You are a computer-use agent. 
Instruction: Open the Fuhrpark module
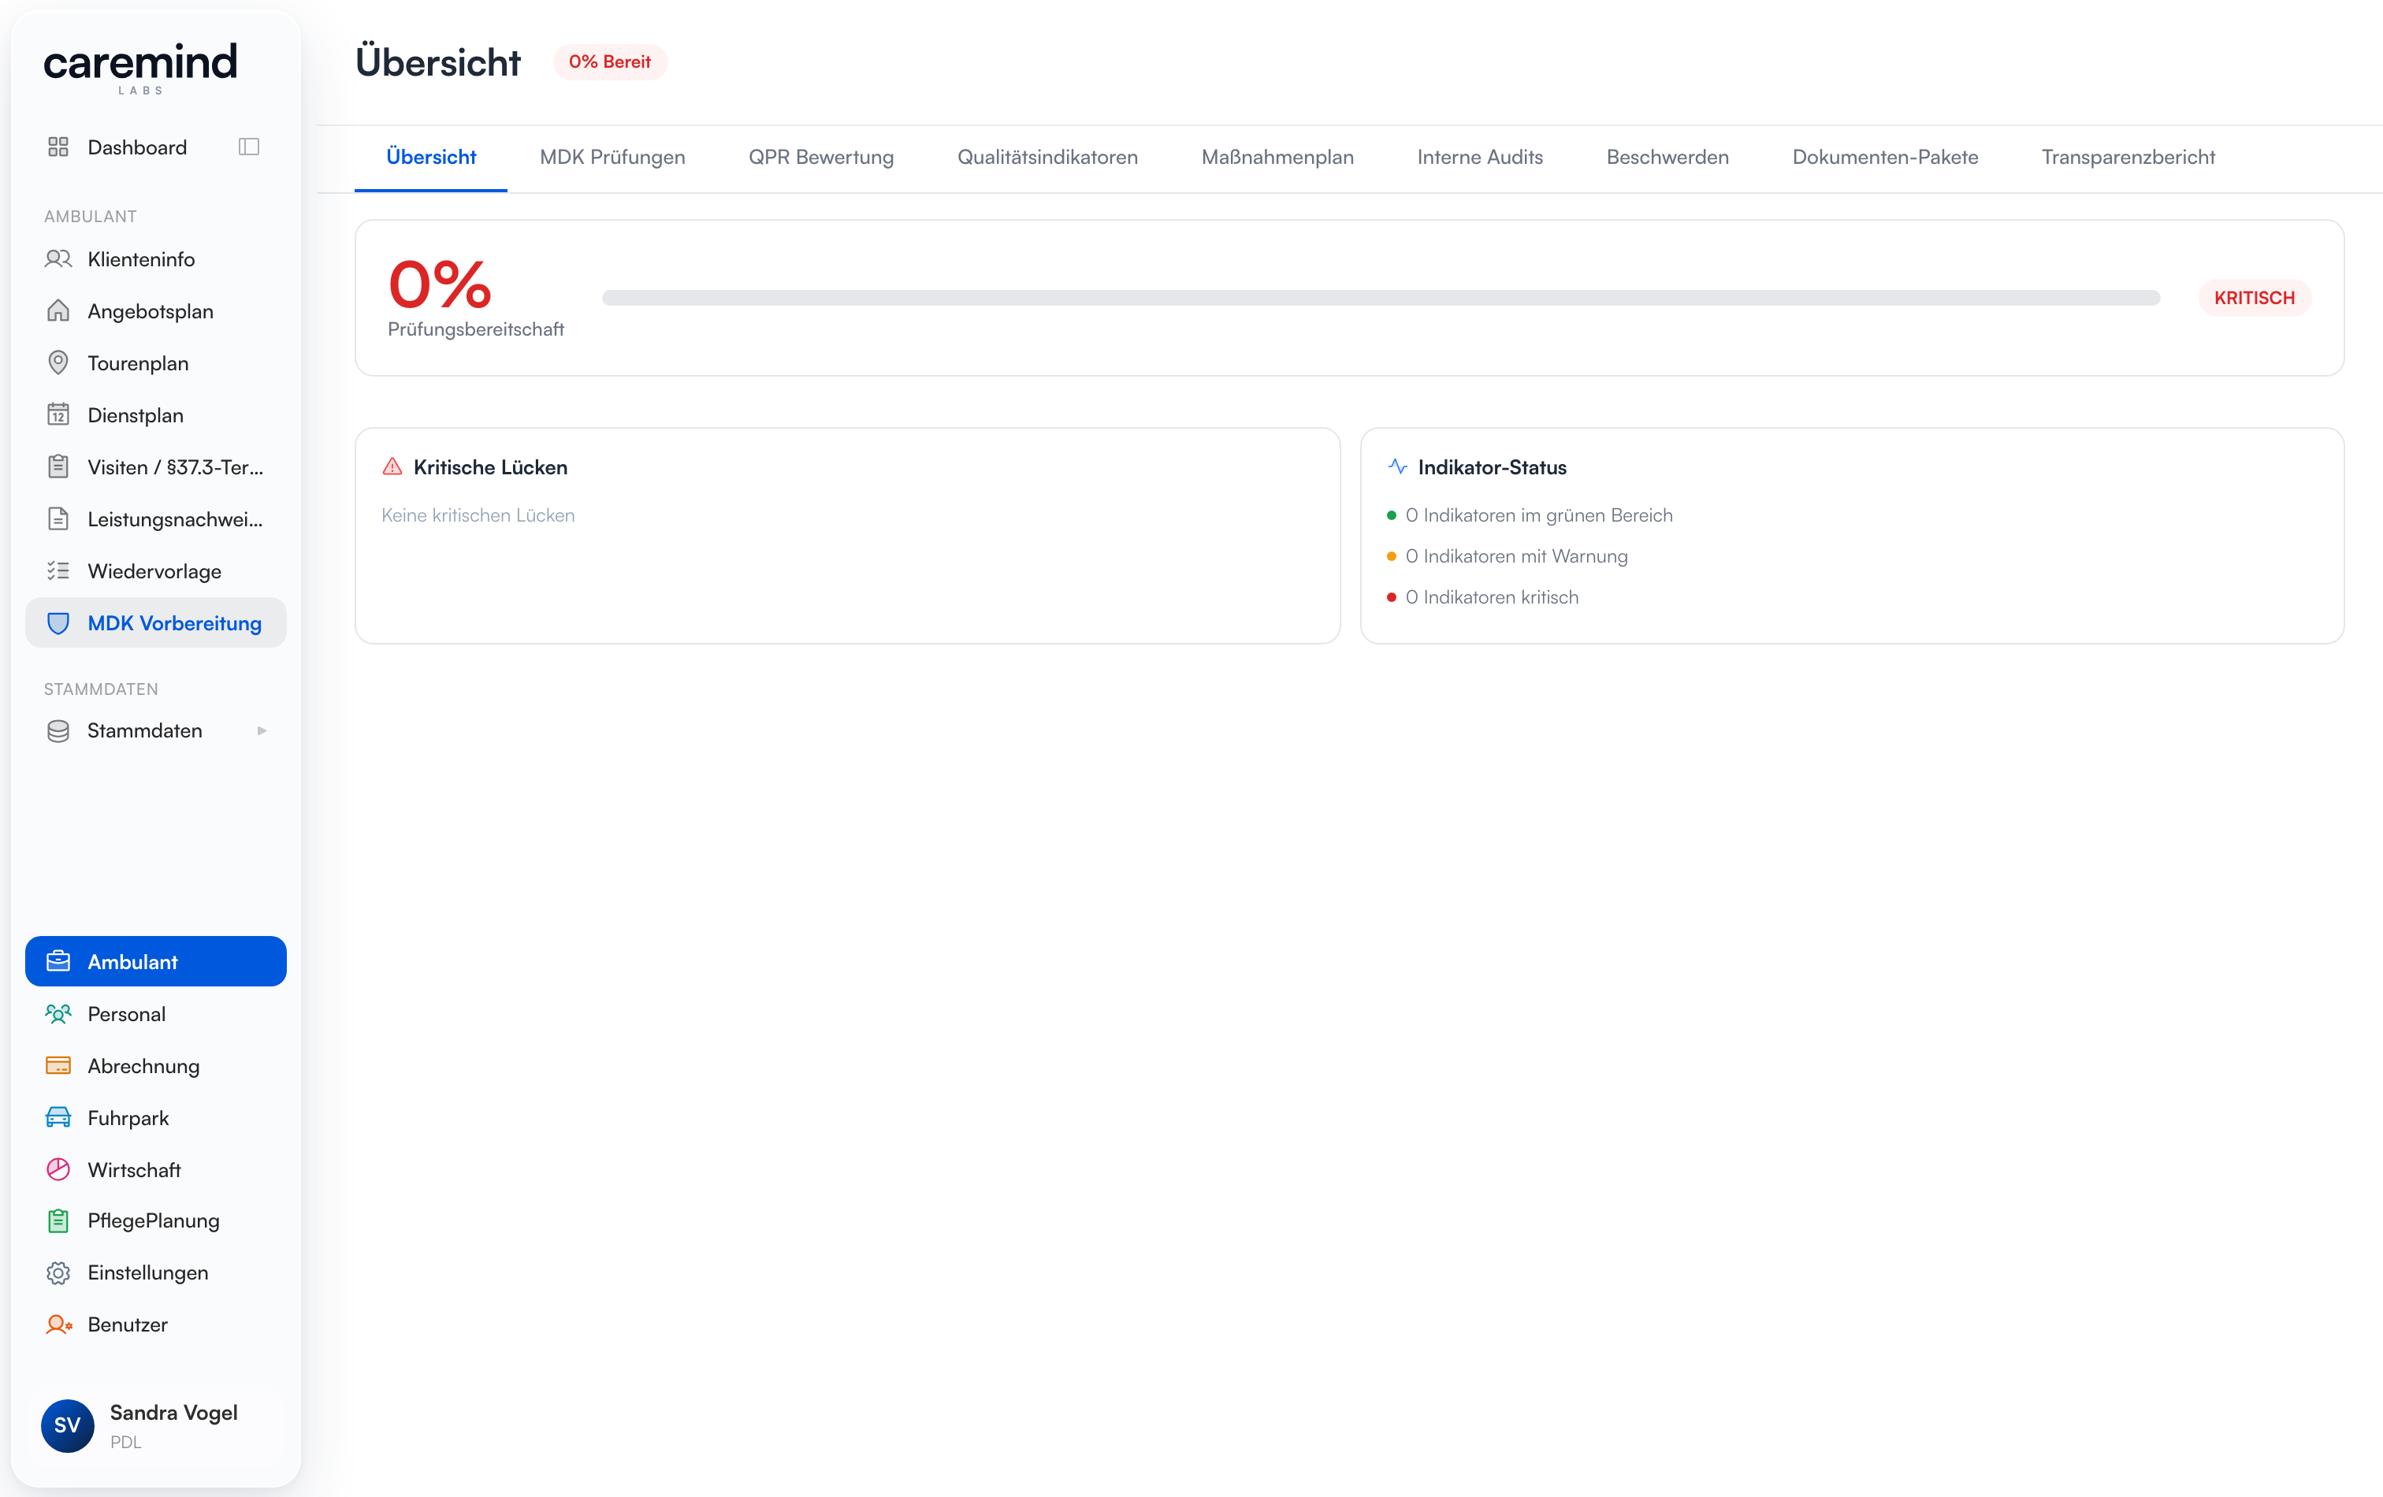(x=156, y=1118)
